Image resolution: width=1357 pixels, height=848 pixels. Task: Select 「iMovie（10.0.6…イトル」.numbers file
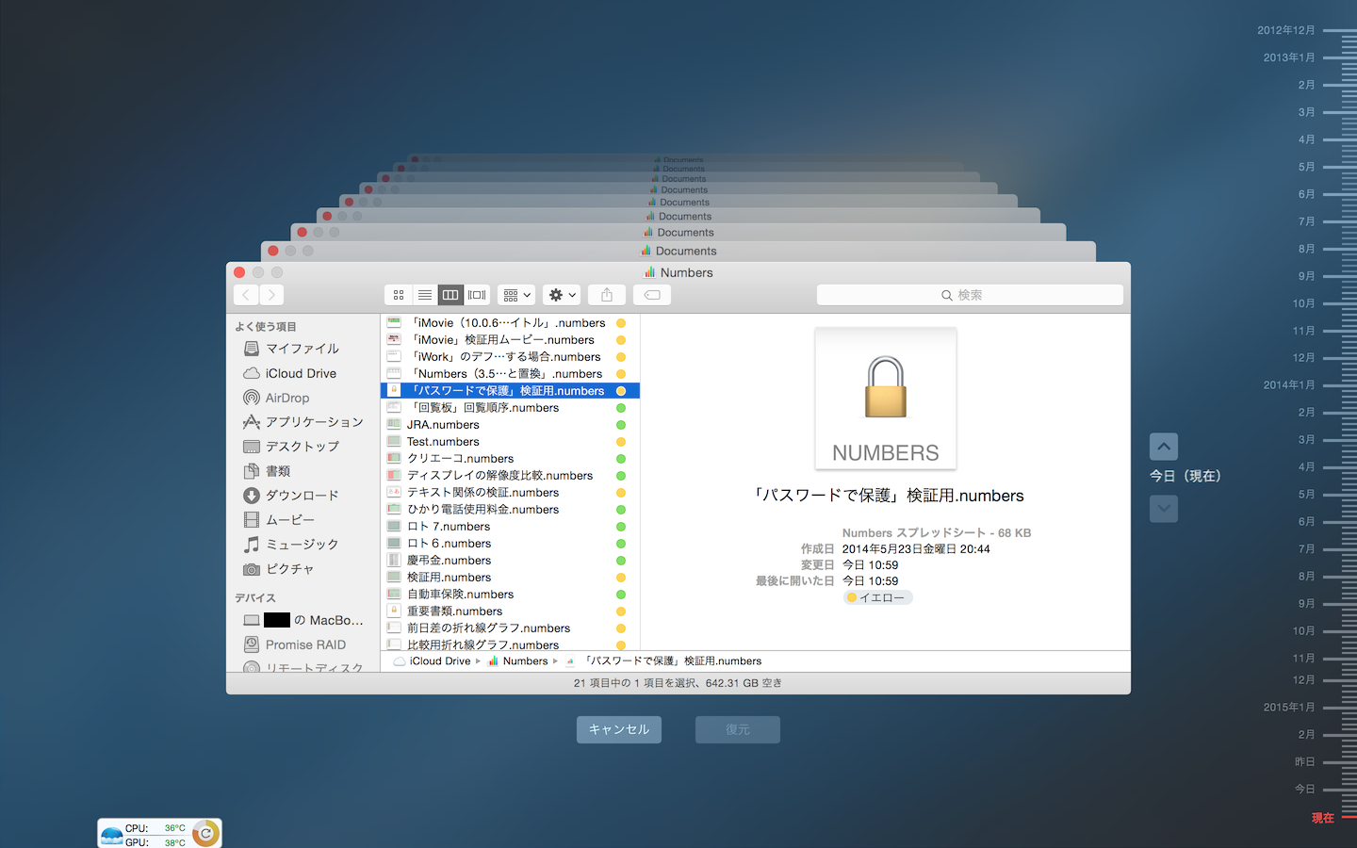[x=510, y=323]
